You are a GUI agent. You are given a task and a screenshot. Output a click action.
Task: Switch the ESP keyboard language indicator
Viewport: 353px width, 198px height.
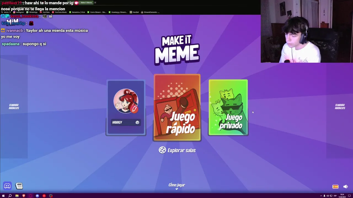click(x=335, y=196)
